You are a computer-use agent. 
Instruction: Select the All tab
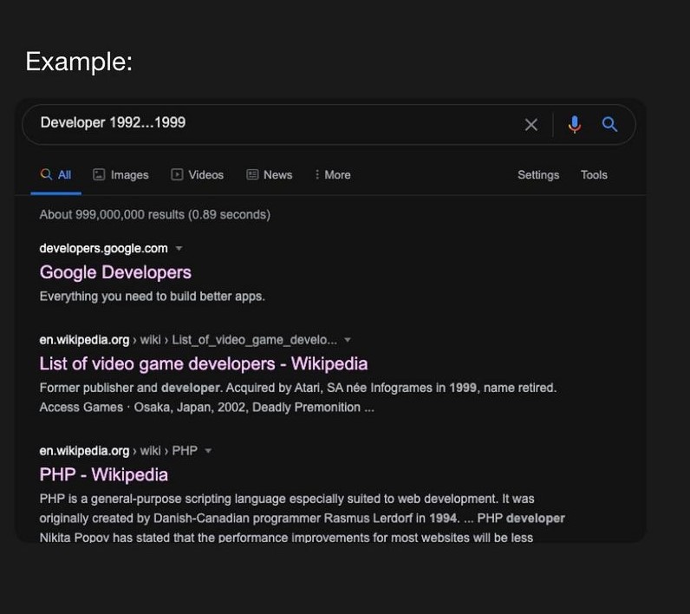click(55, 174)
